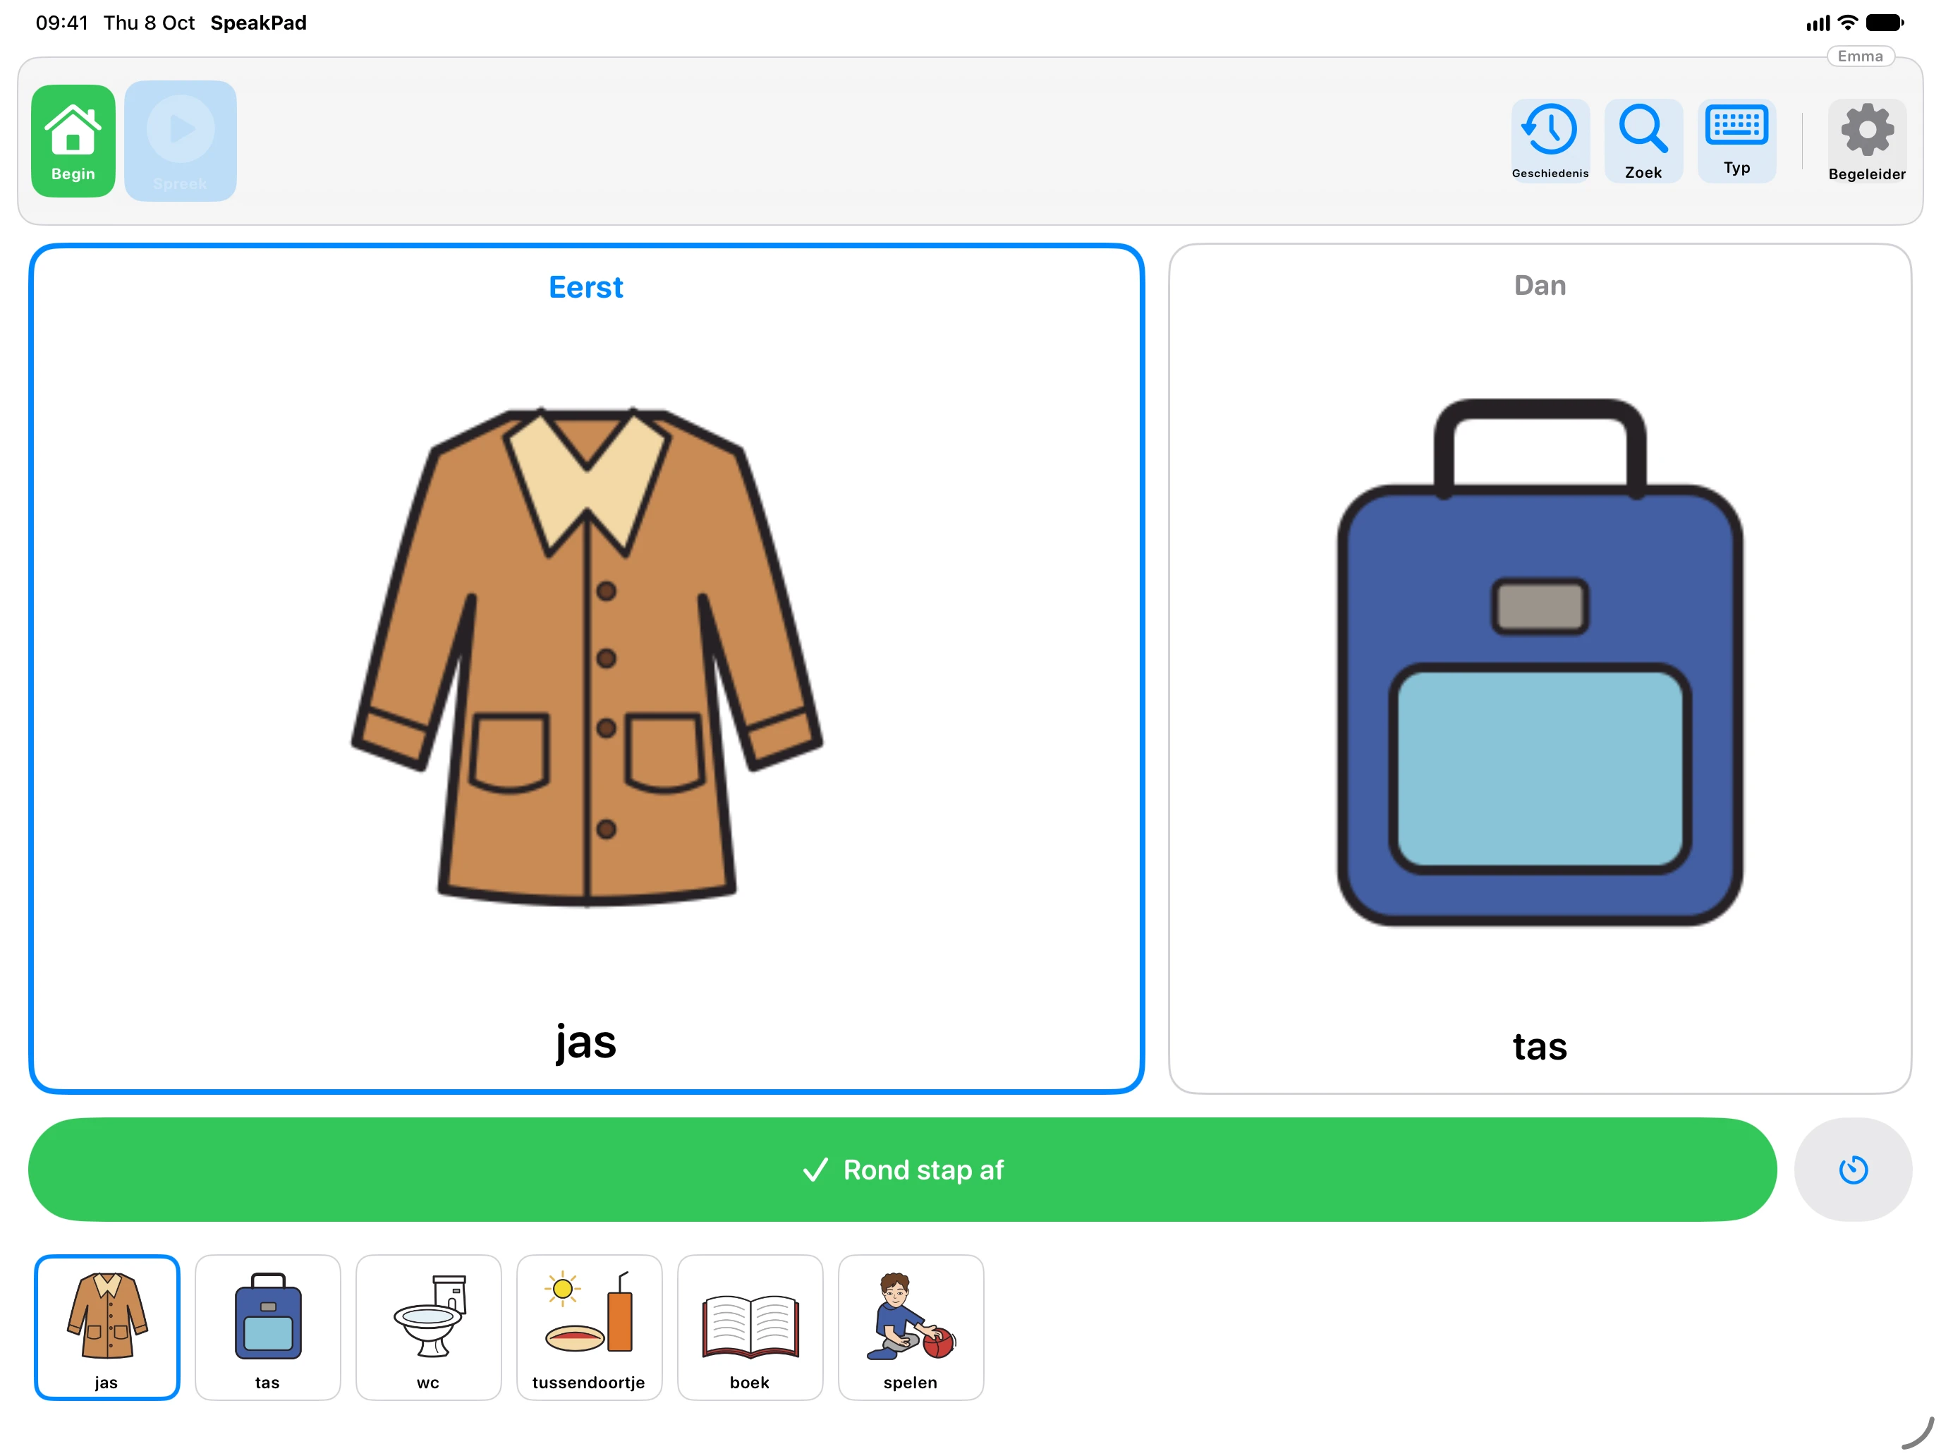Select the Dan tas card
Image resolution: width=1941 pixels, height=1456 pixels.
click(x=1539, y=668)
